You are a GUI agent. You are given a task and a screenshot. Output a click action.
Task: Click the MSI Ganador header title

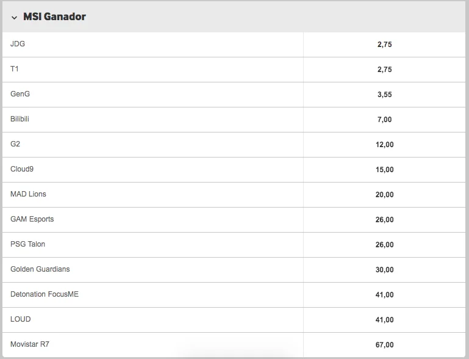54,17
